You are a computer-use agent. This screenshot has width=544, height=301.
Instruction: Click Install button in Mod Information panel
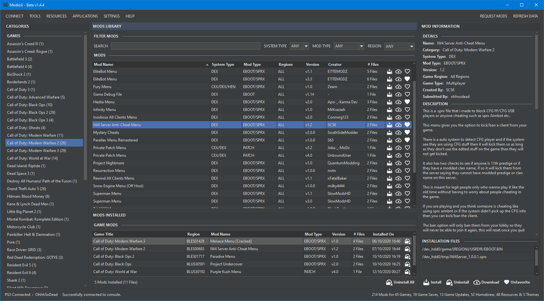[432, 282]
